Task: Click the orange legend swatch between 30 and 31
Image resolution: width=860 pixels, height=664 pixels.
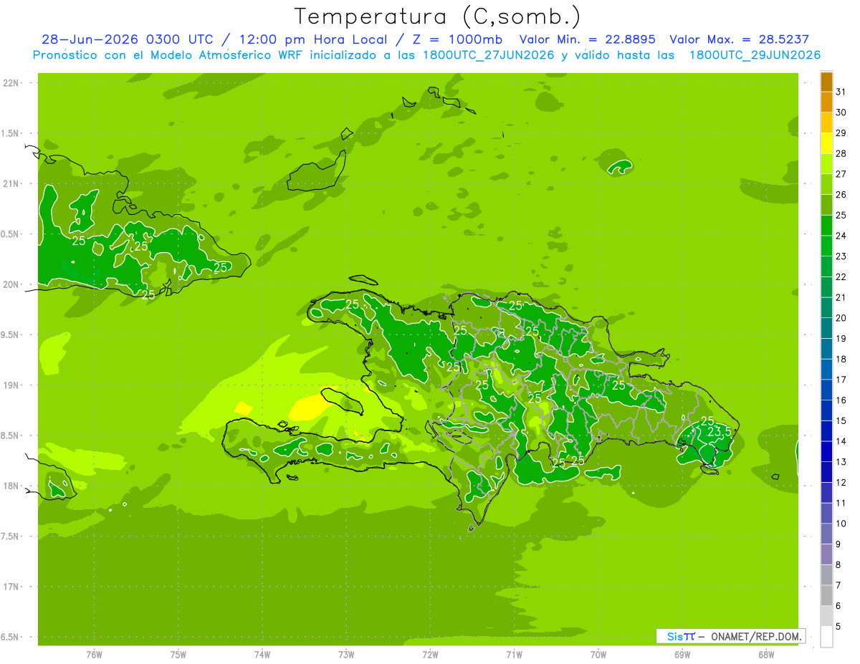Action: [x=826, y=102]
